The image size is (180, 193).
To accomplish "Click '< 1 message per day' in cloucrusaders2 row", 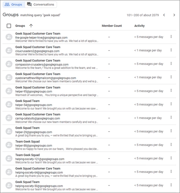I will 148,50.
